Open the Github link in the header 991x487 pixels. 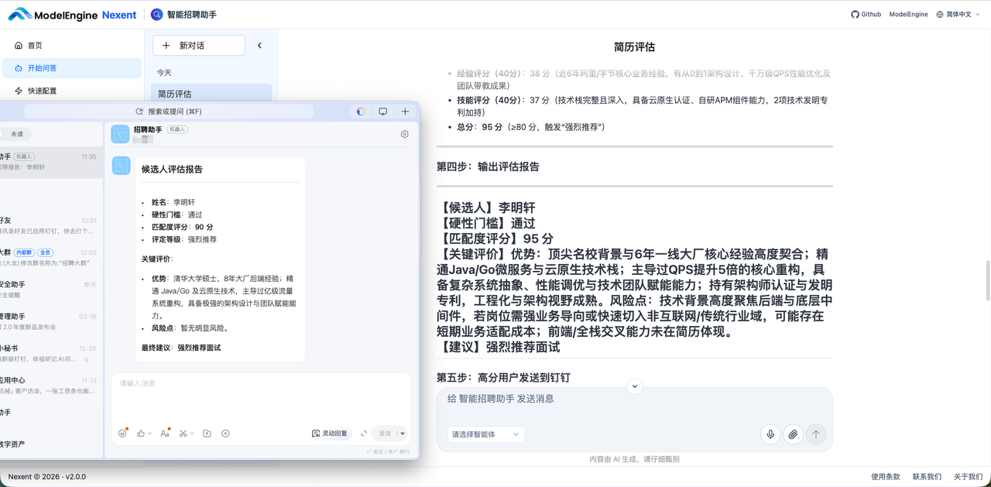865,14
